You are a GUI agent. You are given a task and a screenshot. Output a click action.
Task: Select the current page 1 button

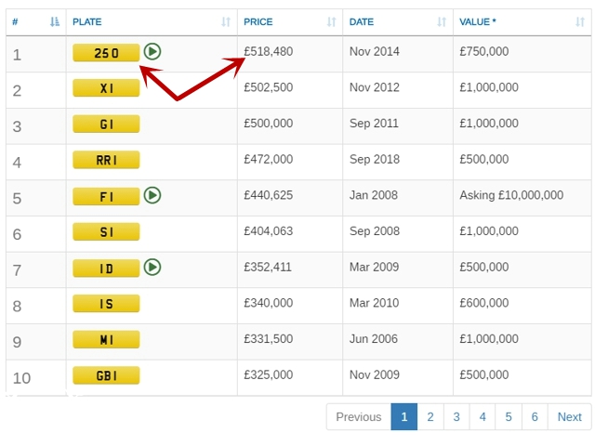click(x=404, y=417)
